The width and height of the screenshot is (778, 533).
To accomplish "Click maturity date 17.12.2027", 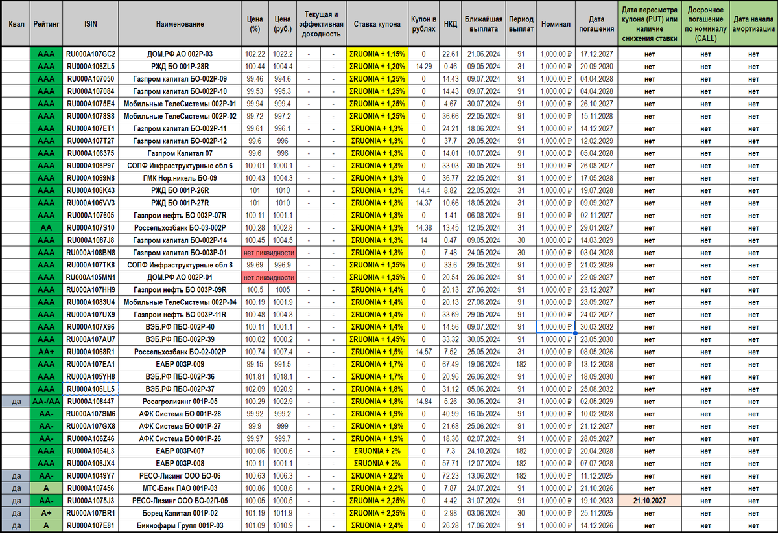I will (x=596, y=54).
